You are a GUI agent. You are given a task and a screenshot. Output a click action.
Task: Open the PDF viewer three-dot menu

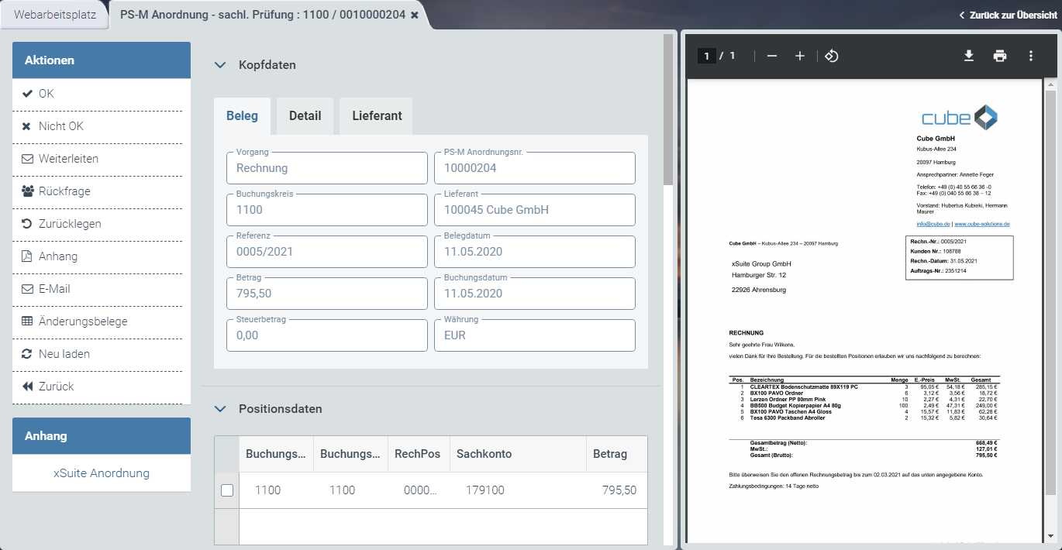point(1031,56)
